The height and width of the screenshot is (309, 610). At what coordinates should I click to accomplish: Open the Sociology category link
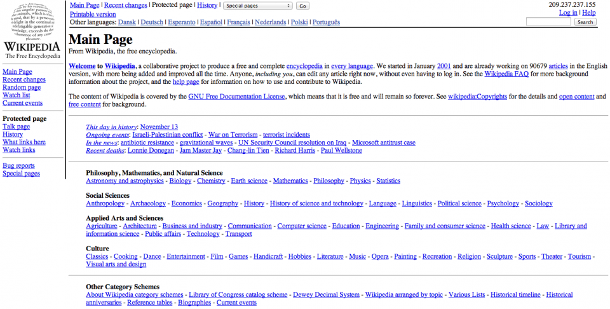click(538, 203)
